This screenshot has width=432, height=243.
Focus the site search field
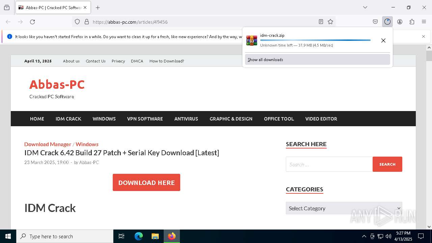tap(329, 164)
